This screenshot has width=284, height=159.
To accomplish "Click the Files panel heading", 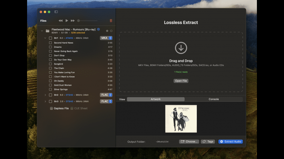I will (43, 21).
